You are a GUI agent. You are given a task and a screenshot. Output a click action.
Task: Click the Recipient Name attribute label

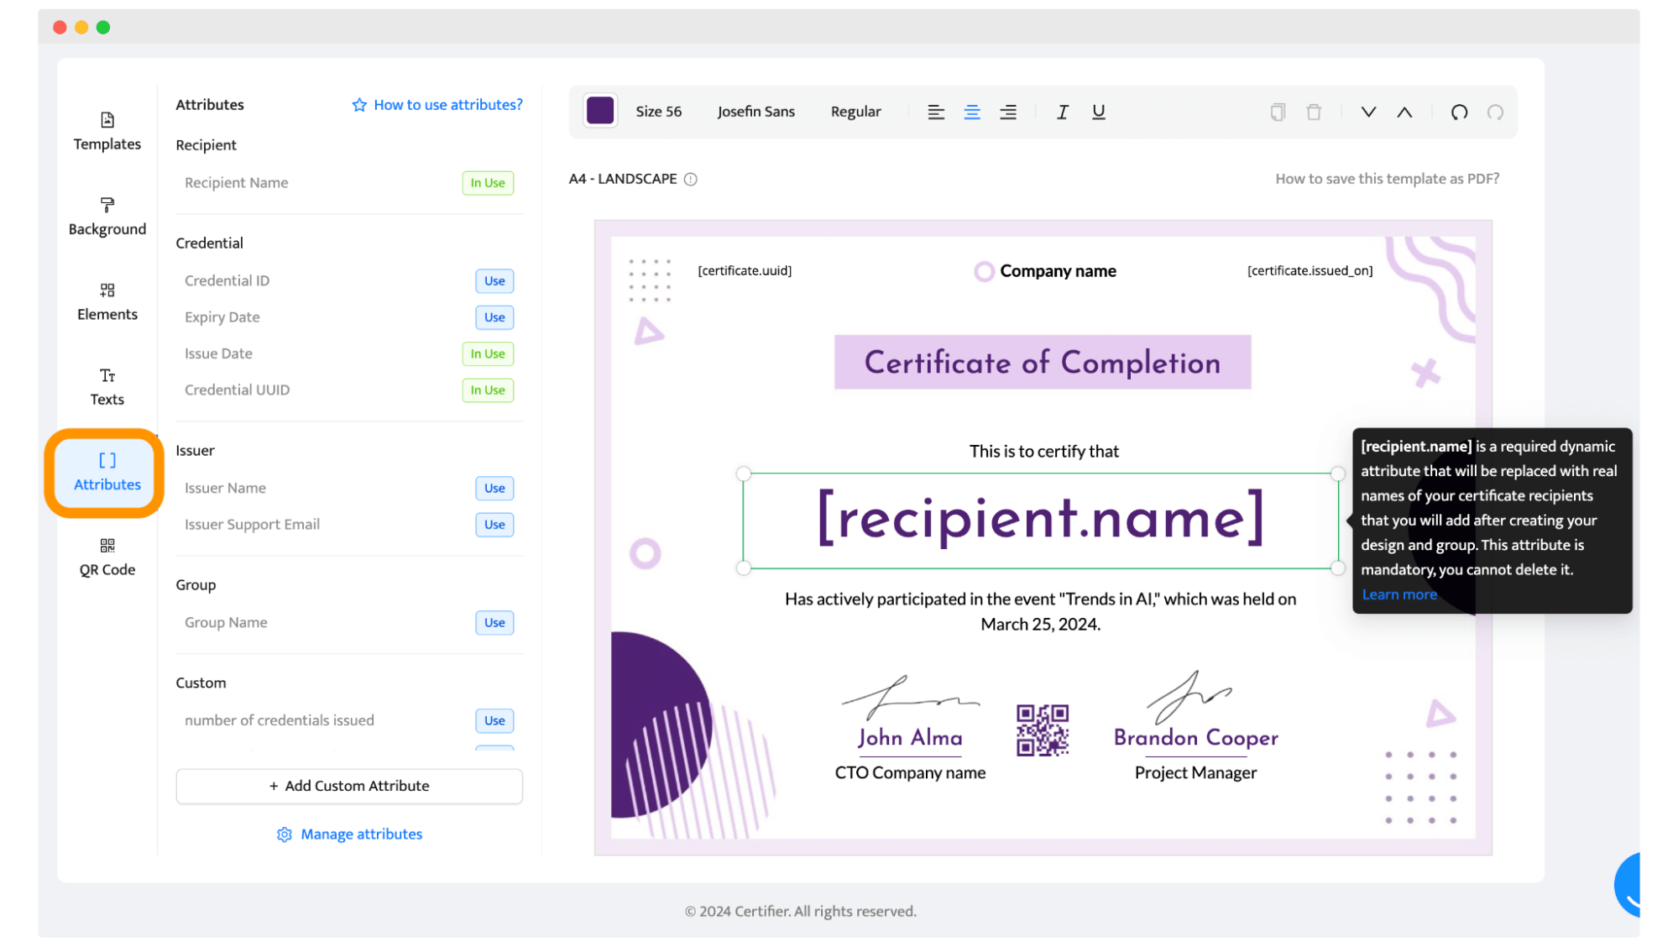[236, 183]
